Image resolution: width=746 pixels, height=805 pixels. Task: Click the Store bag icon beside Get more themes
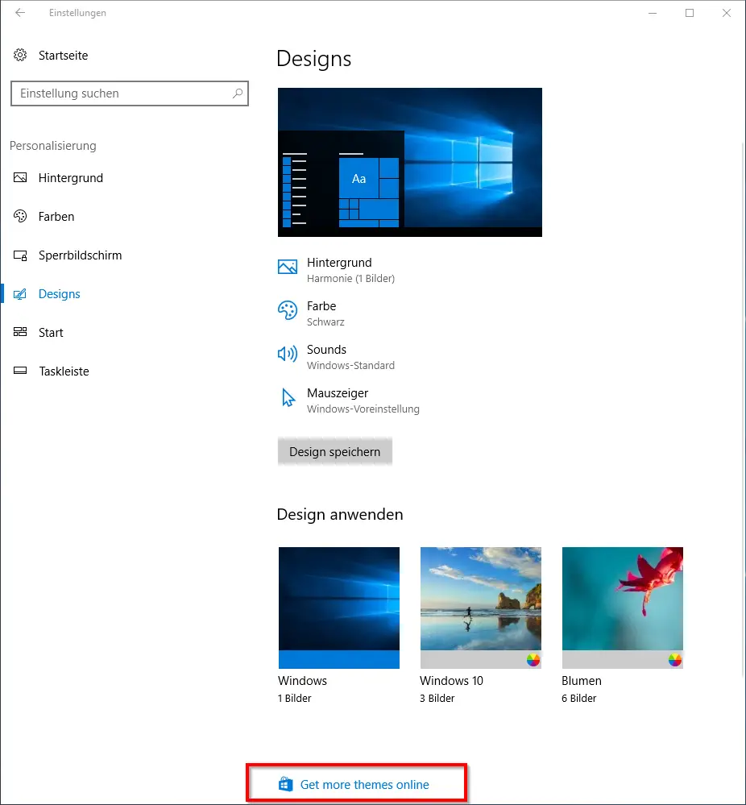(285, 784)
